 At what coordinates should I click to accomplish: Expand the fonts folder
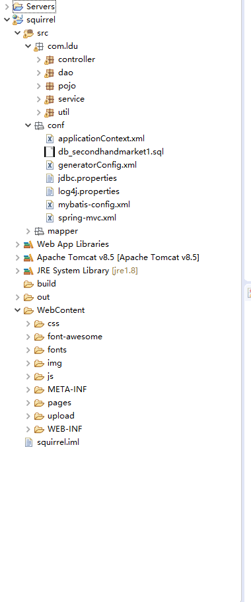(28, 350)
